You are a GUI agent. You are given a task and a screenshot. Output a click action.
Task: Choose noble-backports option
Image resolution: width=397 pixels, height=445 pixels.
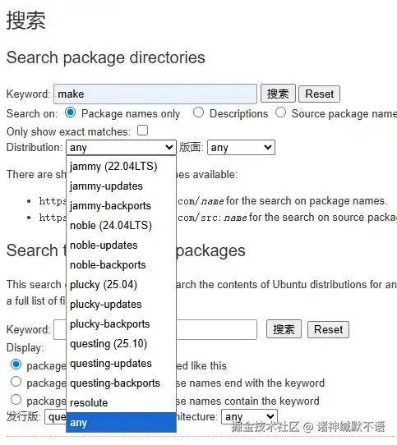[122, 265]
